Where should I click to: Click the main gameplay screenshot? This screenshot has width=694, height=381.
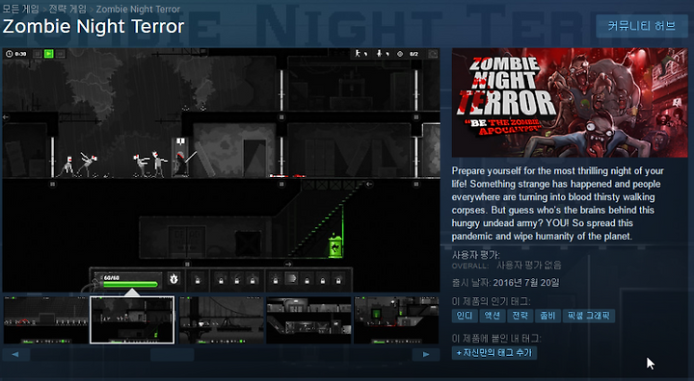[221, 169]
